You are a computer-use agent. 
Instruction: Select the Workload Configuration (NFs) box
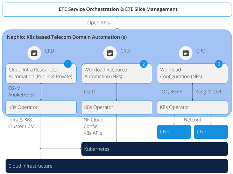click(x=192, y=73)
